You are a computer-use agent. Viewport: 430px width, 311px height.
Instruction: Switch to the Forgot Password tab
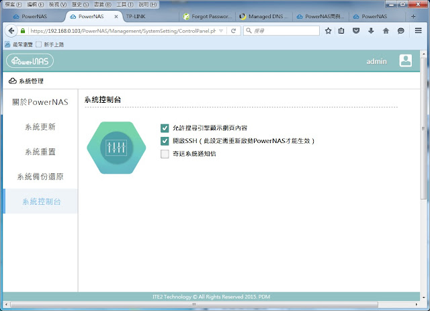[x=208, y=16]
